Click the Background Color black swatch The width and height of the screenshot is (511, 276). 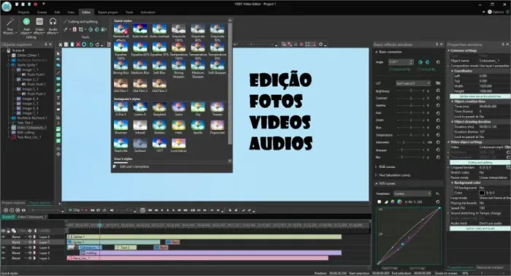(x=482, y=193)
